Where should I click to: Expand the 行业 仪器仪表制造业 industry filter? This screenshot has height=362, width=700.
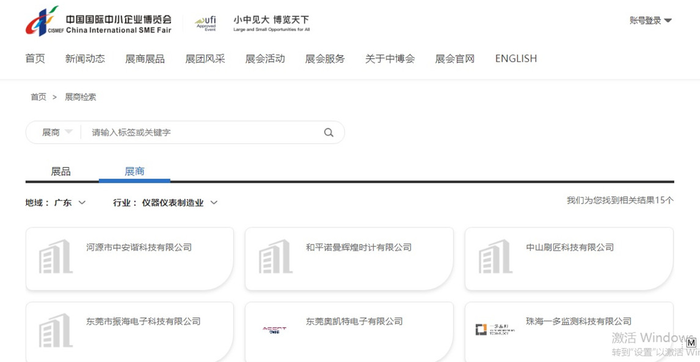tap(166, 202)
